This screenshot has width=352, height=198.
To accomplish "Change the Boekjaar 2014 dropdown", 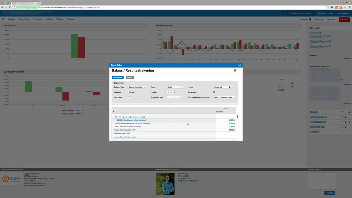I will [x=131, y=92].
